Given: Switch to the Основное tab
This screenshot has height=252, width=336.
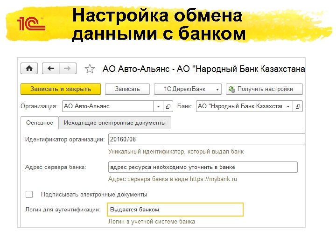Looking at the screenshot, I should (x=40, y=123).
